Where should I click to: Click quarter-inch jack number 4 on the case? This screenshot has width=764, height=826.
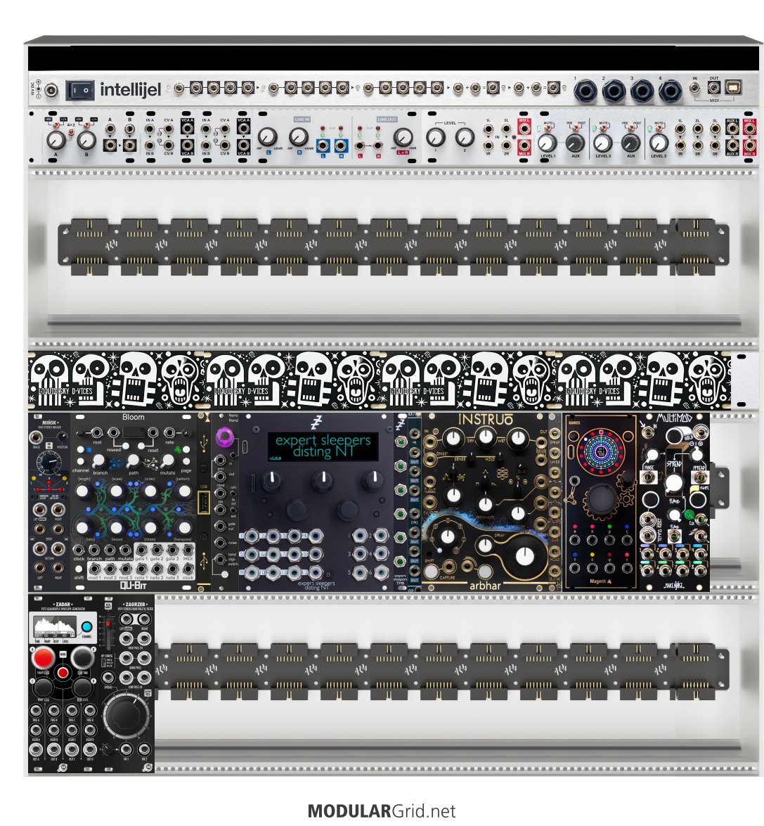[x=671, y=91]
